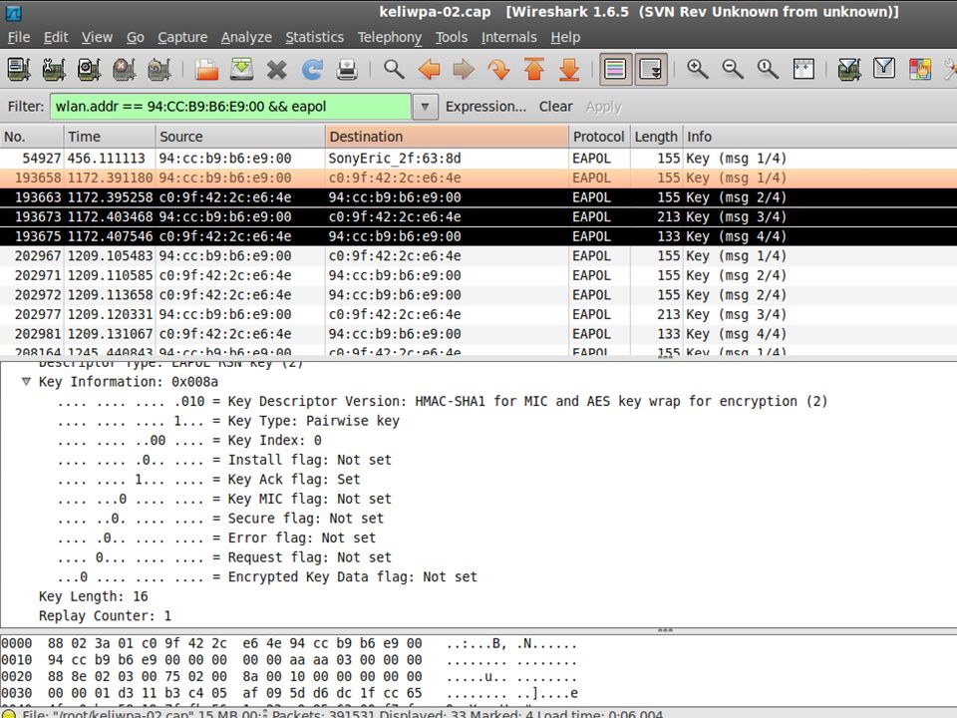Reload this capture file

point(312,69)
